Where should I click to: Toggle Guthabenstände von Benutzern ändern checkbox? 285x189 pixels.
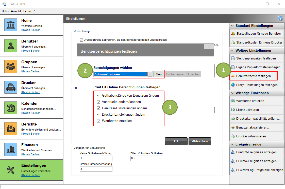[x=99, y=95]
